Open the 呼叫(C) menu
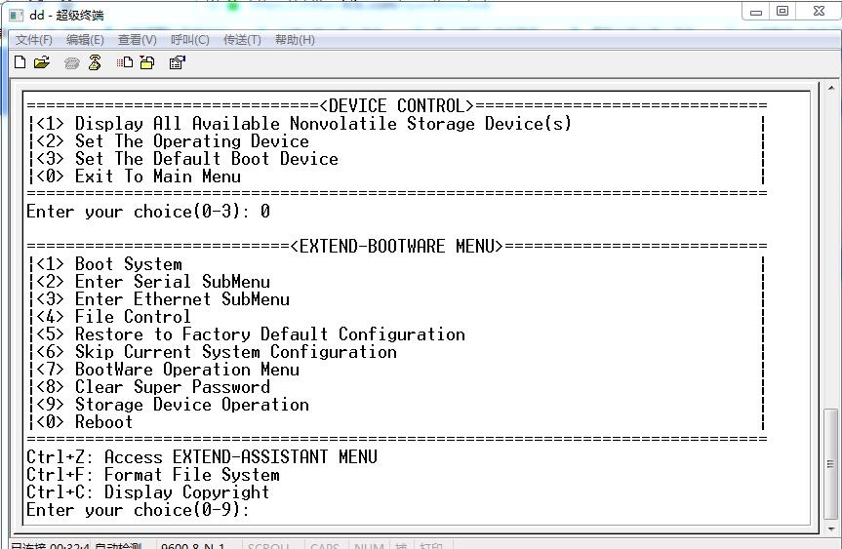The width and height of the screenshot is (842, 549). pyautogui.click(x=189, y=40)
